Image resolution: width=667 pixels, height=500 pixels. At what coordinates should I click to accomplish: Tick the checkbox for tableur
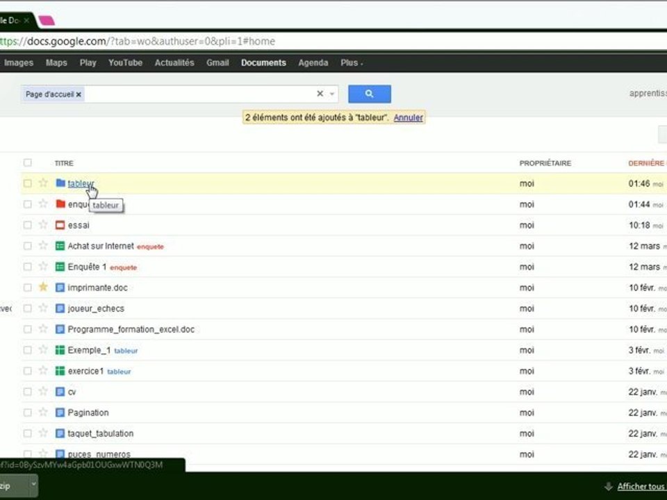click(x=28, y=183)
